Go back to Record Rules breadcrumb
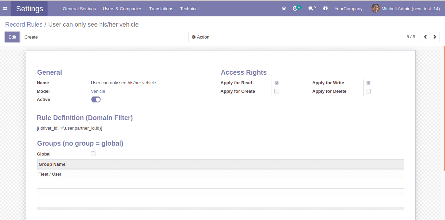Image resolution: width=445 pixels, height=220 pixels. (x=24, y=25)
